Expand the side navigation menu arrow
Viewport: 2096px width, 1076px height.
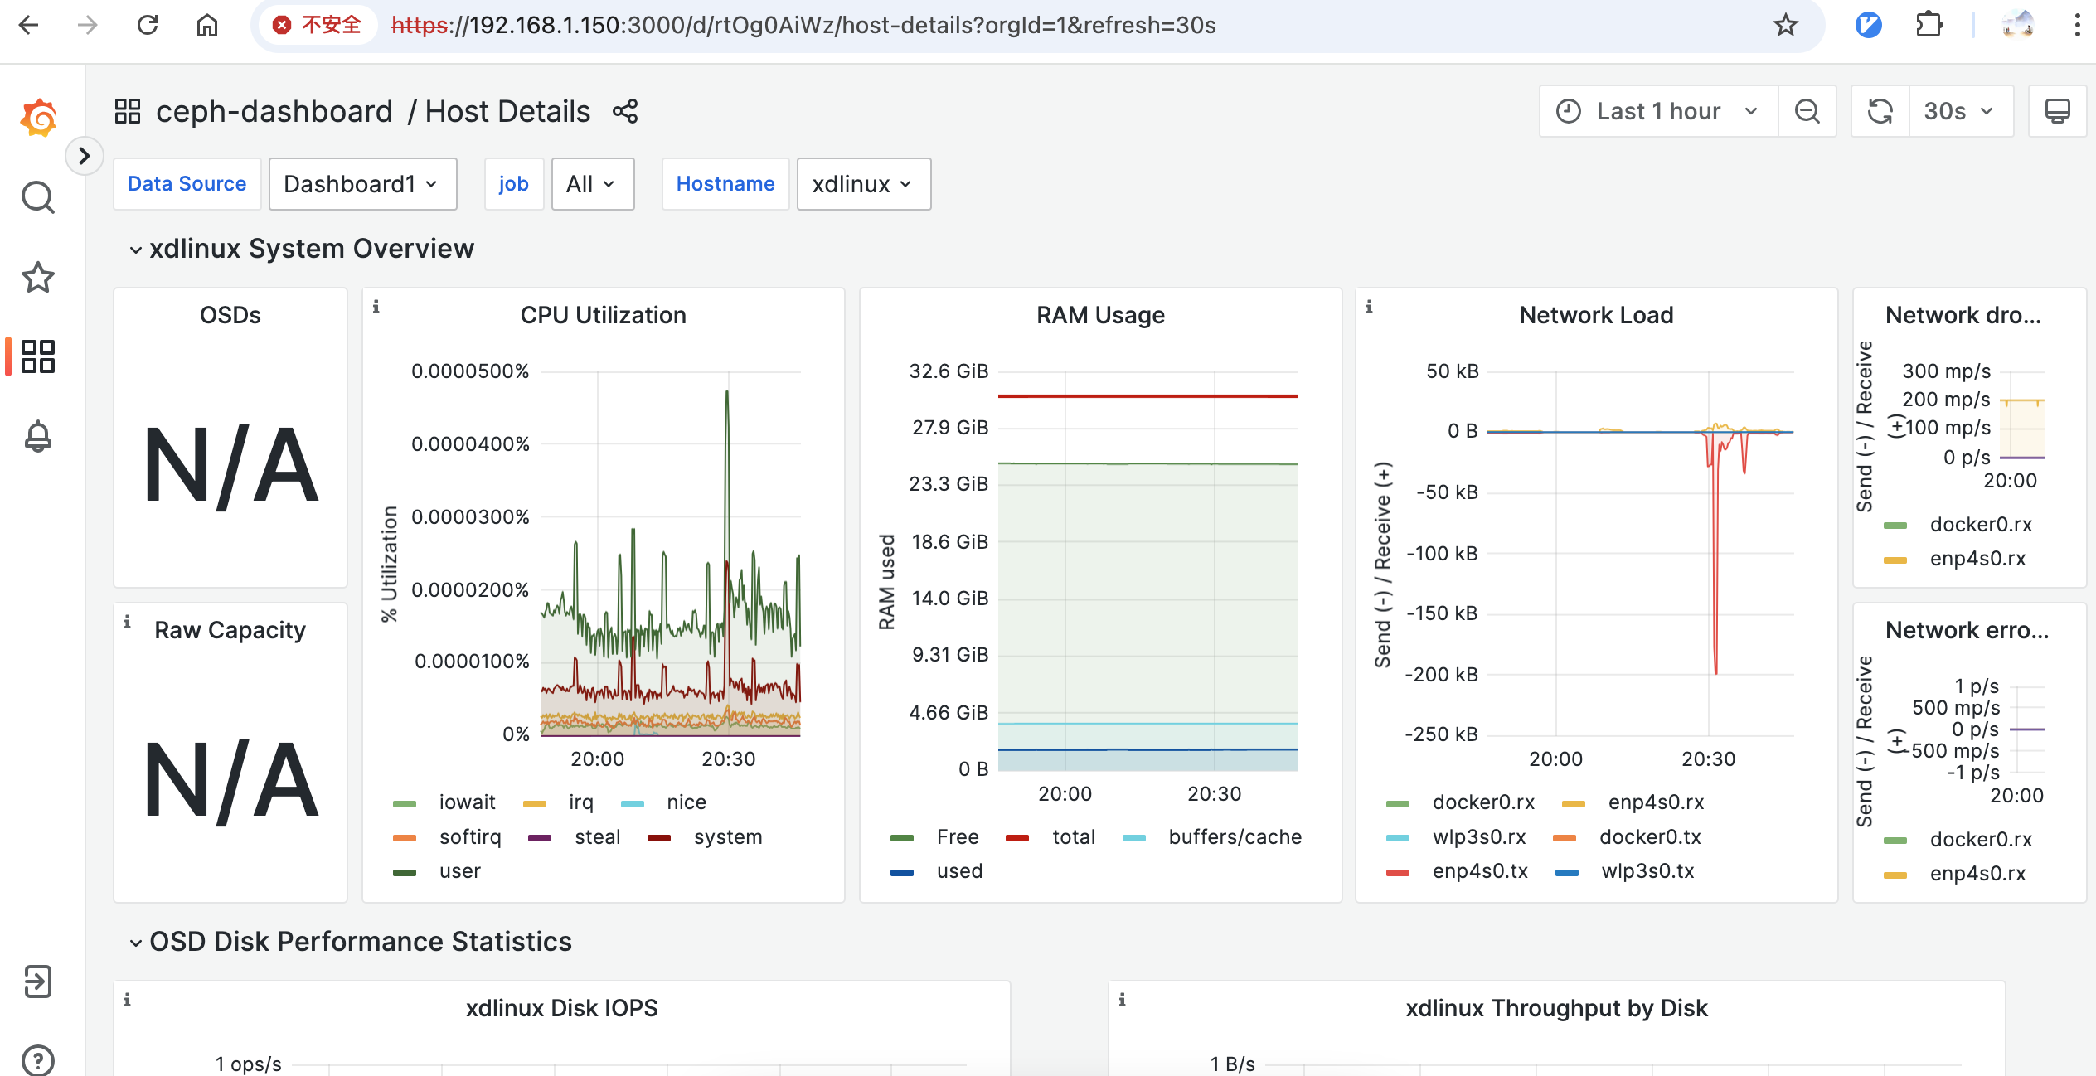pos(84,156)
